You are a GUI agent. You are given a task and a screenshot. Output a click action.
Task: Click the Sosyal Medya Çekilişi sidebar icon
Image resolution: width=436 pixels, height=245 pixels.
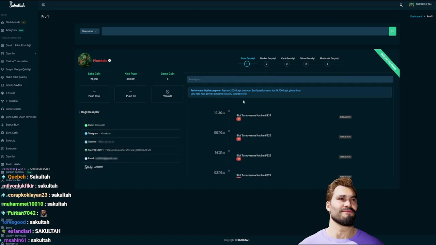coord(3,69)
